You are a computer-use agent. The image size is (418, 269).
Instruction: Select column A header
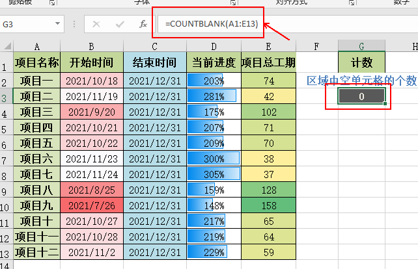[37, 46]
